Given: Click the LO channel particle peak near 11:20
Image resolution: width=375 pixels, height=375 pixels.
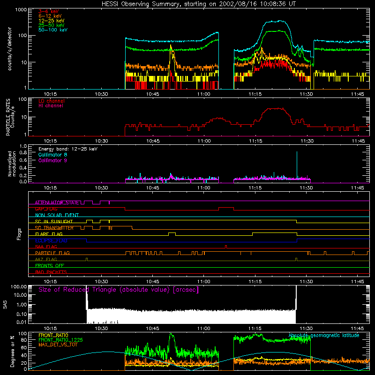Looking at the screenshot, I should tap(275, 109).
